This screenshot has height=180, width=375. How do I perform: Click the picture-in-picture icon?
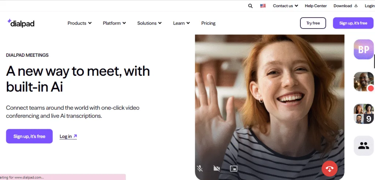coord(233,169)
